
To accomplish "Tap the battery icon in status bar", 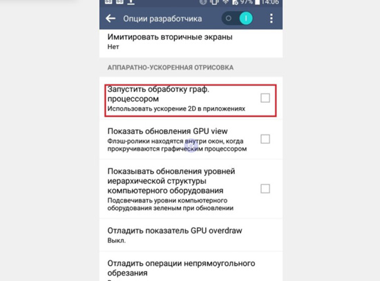I will pyautogui.click(x=257, y=2).
